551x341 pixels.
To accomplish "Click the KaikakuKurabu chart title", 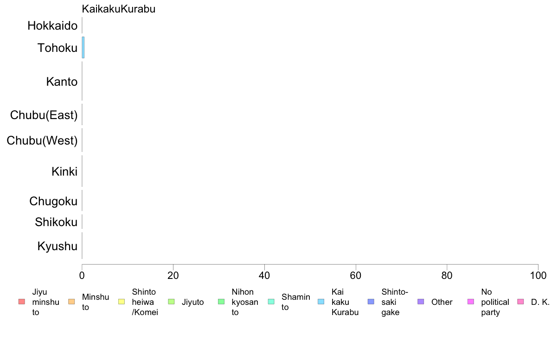I will coord(118,9).
